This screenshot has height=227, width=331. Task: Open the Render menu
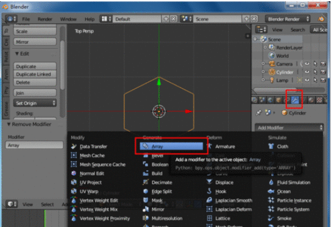(44, 19)
